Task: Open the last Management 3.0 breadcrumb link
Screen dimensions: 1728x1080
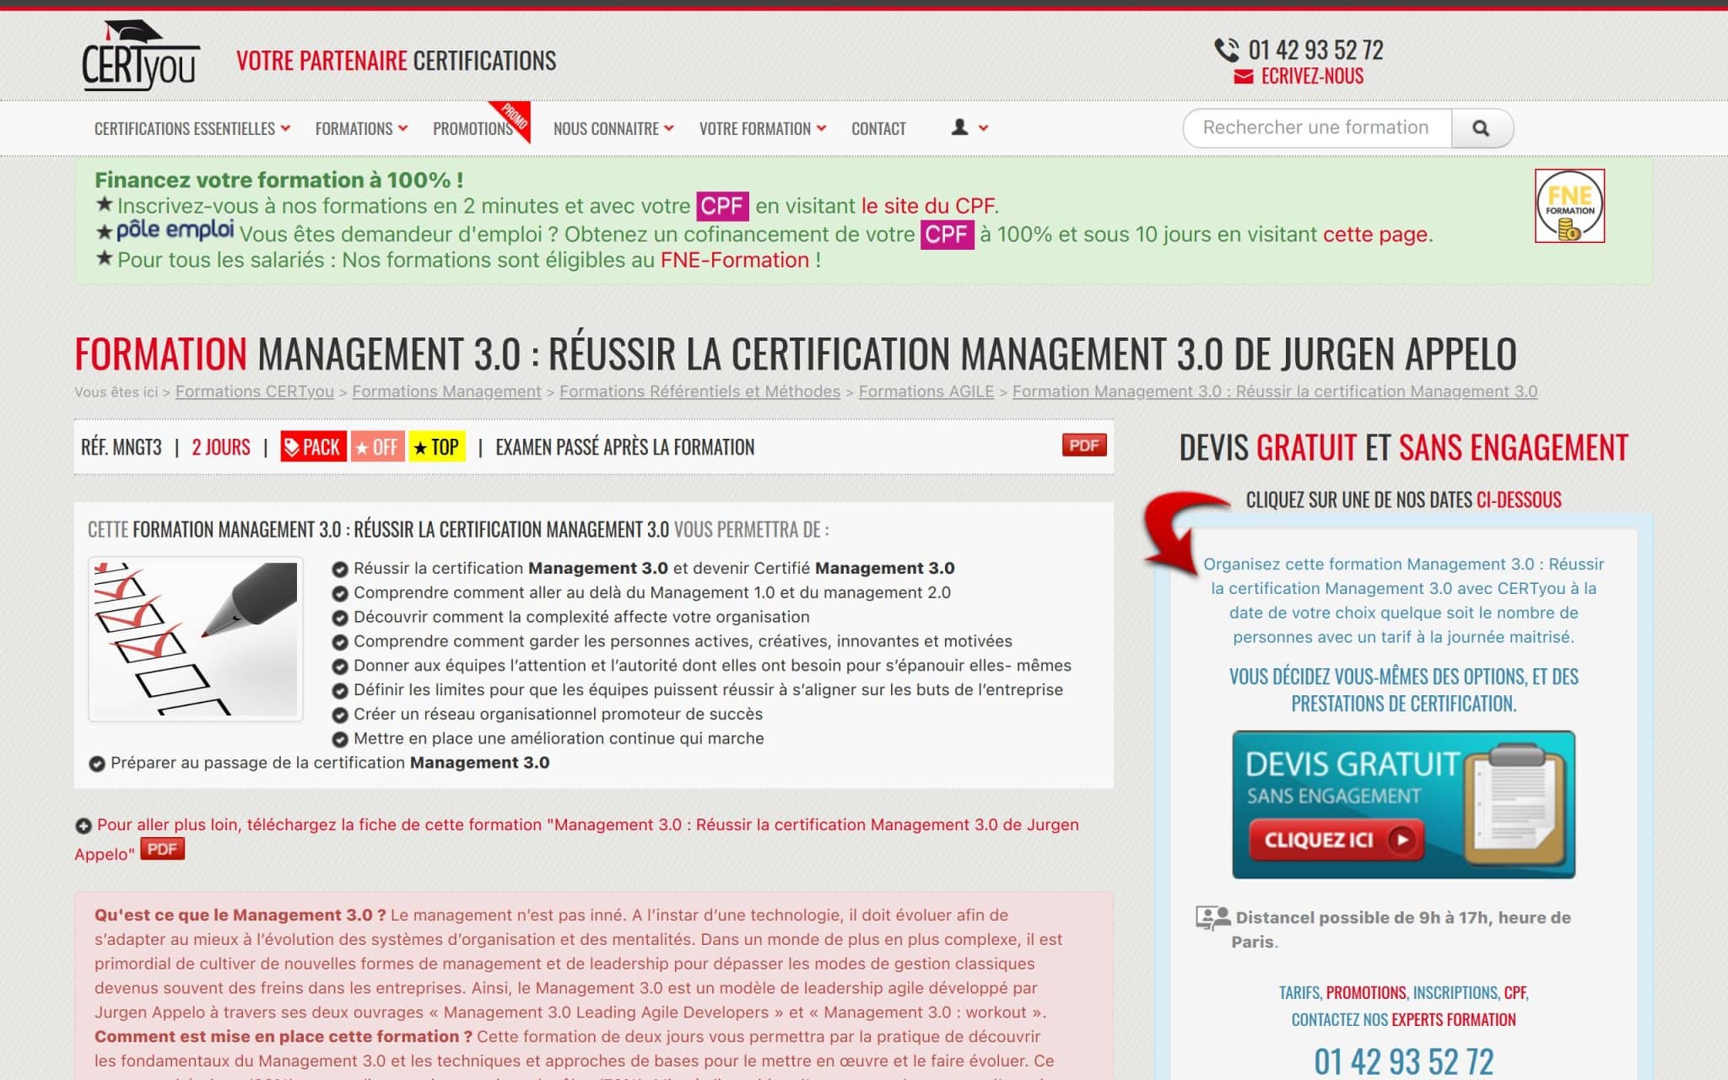Action: pyautogui.click(x=1275, y=391)
